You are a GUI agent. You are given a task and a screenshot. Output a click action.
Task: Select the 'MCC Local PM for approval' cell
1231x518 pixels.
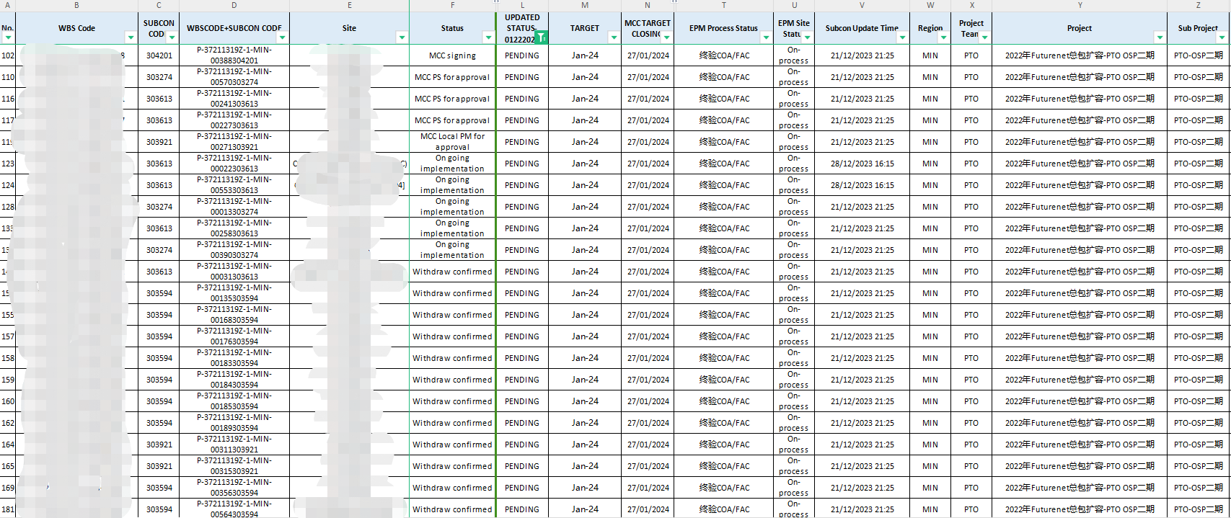point(452,142)
